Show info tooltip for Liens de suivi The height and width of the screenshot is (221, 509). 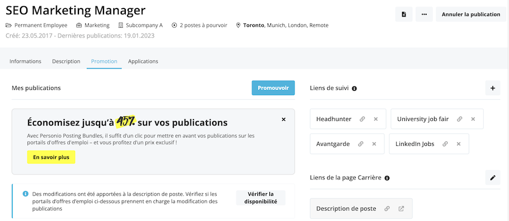tap(354, 88)
